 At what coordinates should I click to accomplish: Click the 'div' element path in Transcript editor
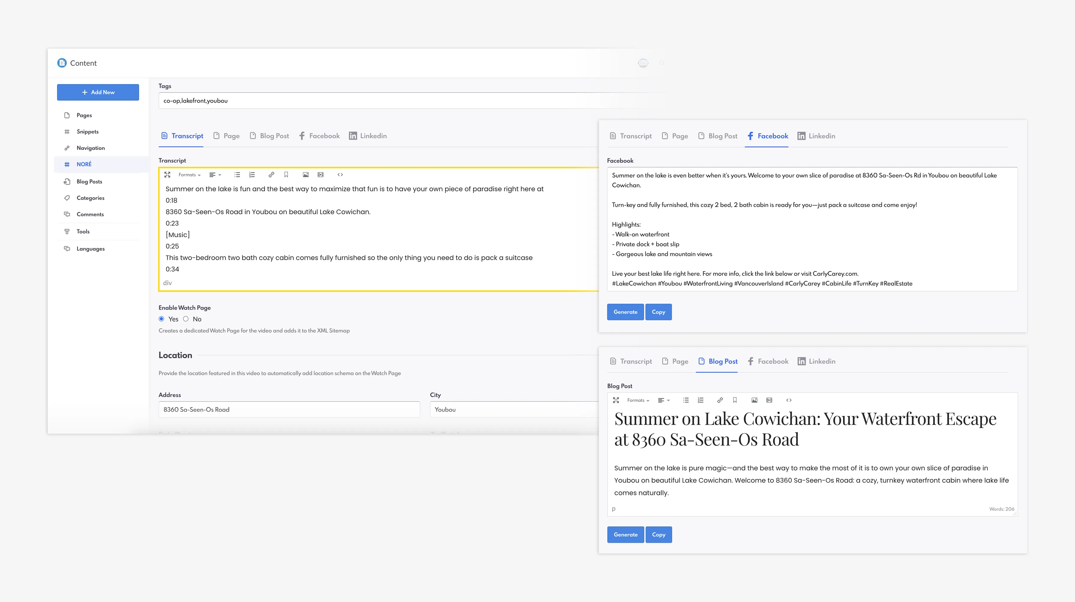(167, 283)
